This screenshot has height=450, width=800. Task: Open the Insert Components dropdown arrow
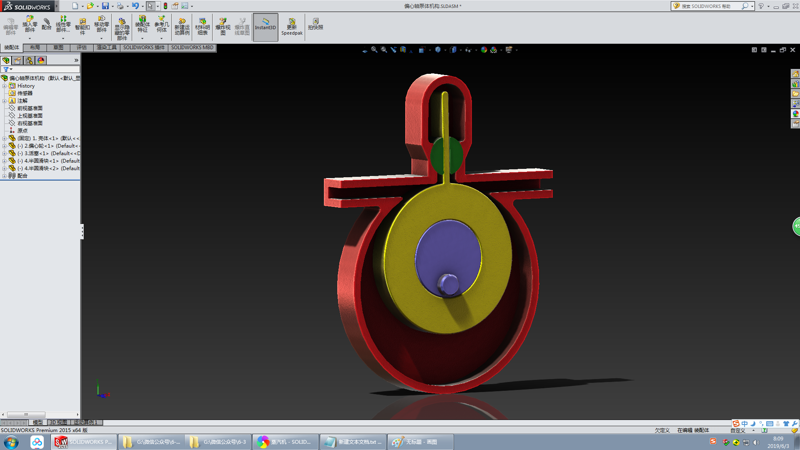[30, 38]
